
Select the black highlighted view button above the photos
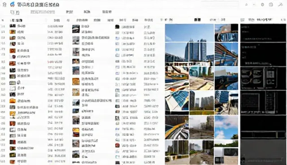pos(197,20)
